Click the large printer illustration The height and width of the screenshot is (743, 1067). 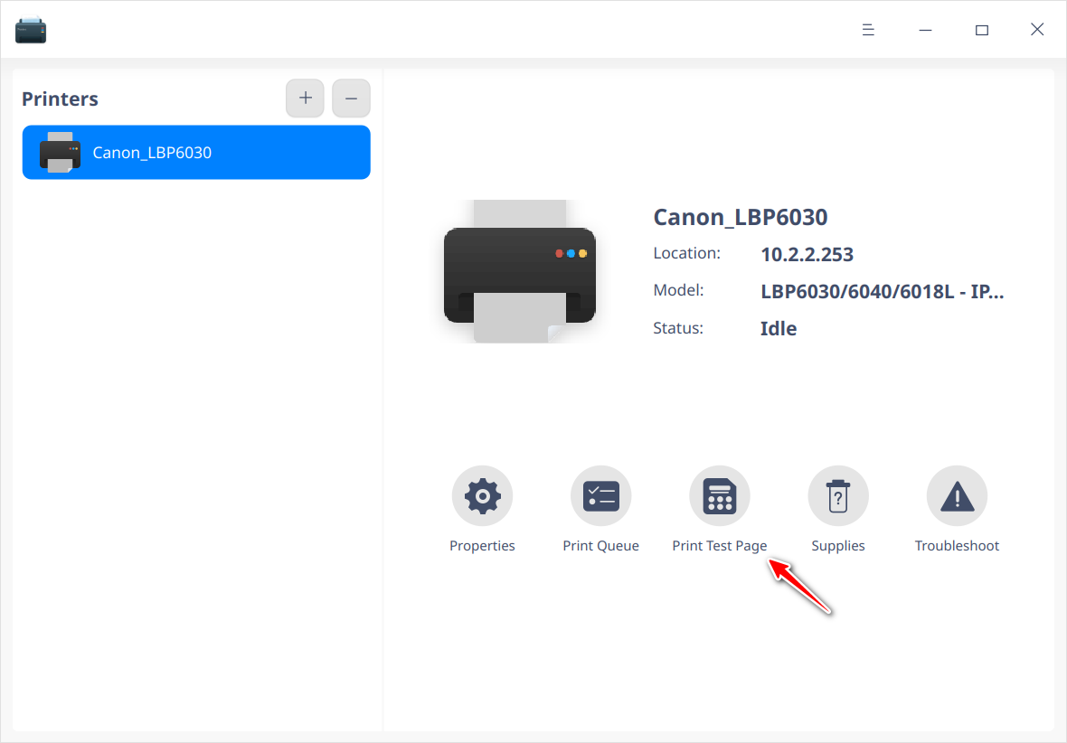[x=519, y=271]
